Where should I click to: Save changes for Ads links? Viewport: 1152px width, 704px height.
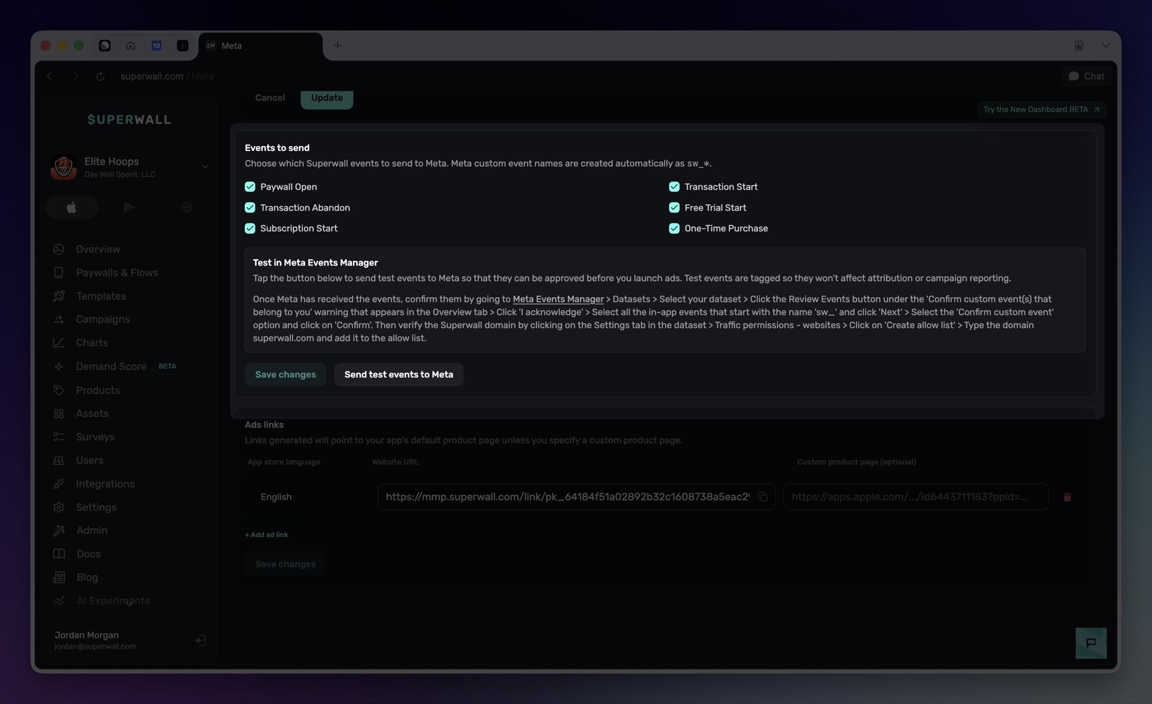click(285, 564)
